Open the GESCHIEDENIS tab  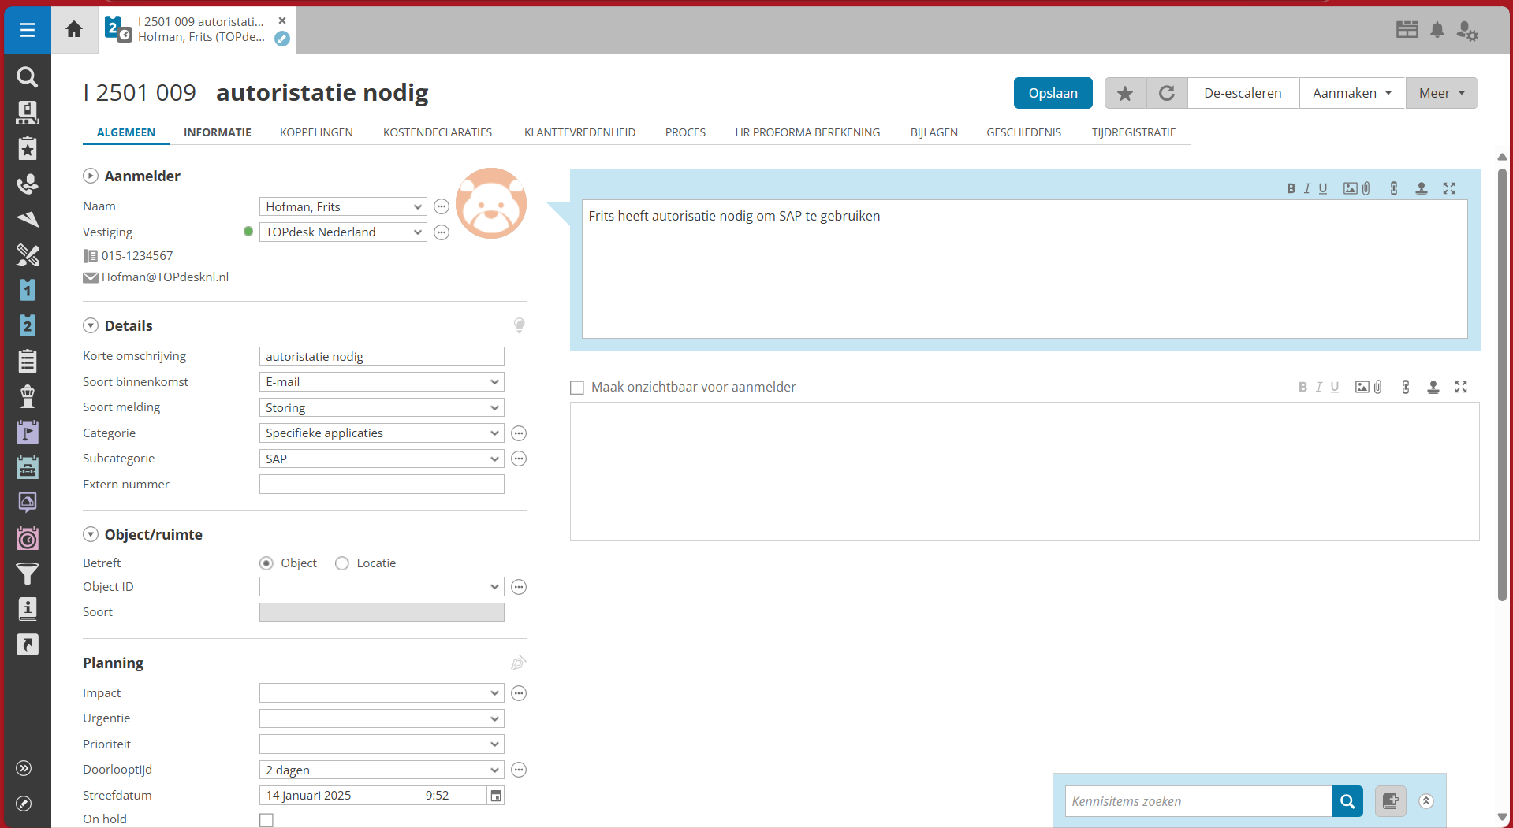coord(1023,132)
